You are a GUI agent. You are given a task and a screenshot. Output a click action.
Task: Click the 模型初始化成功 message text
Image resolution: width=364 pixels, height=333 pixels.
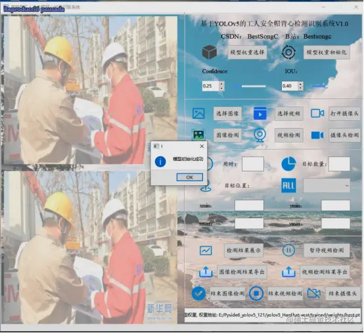pyautogui.click(x=188, y=159)
